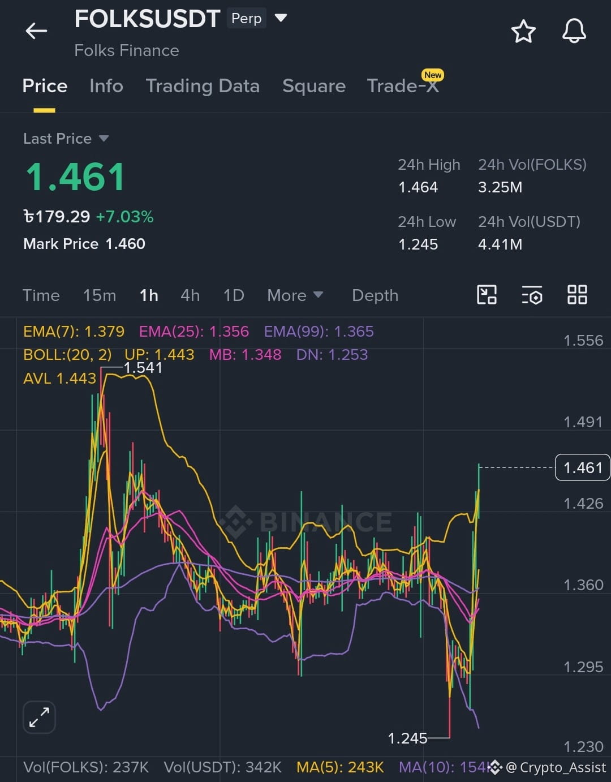Tap the EMA(99): 1.365 indicator label
The height and width of the screenshot is (782, 611).
319,332
